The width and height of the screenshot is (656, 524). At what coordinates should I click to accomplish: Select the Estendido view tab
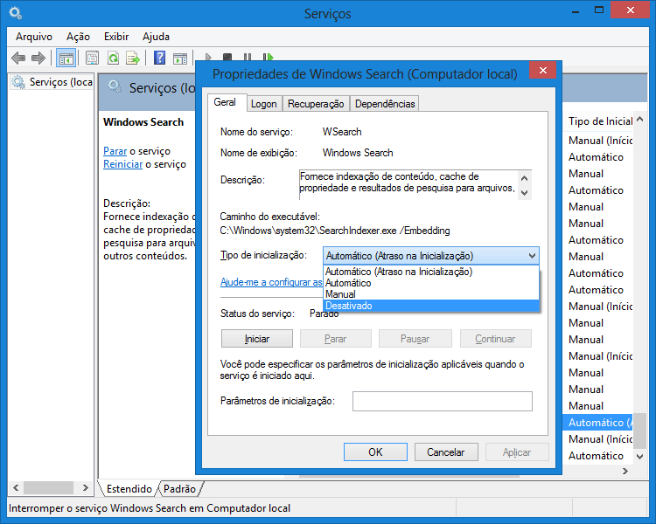(129, 489)
